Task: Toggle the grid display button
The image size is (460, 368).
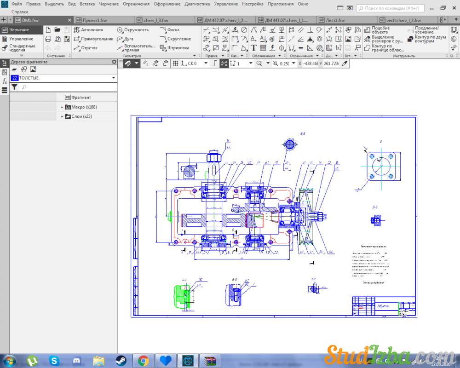Action: click(x=175, y=63)
